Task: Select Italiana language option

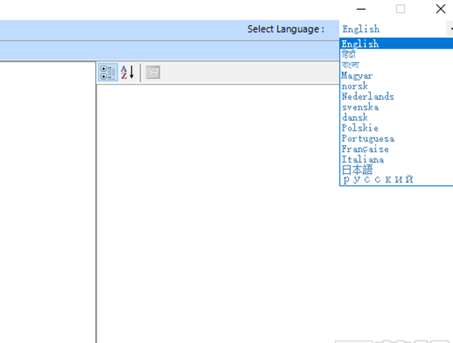Action: click(396, 159)
